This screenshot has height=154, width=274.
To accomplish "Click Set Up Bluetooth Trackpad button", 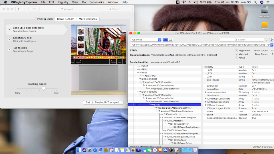I will coord(103,102).
